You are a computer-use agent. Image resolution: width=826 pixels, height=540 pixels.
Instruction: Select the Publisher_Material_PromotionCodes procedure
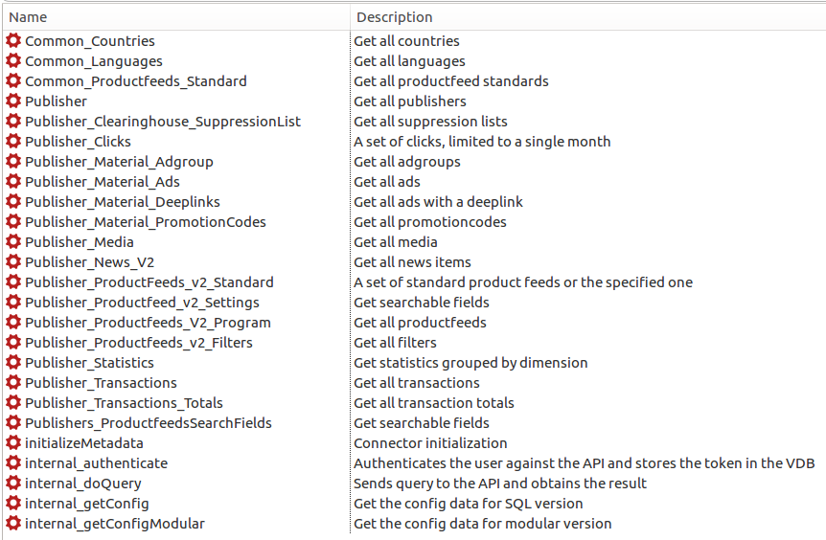(146, 222)
